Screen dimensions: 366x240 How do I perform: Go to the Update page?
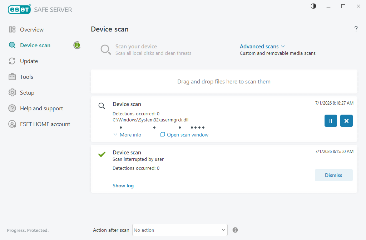click(x=29, y=61)
